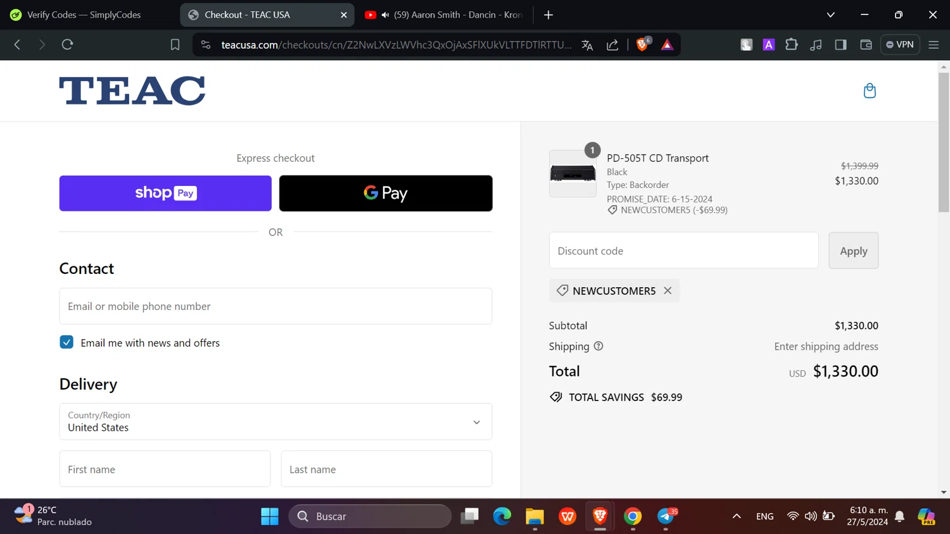Click the teacusa.com address bar URL
The image size is (950, 534).
click(396, 44)
